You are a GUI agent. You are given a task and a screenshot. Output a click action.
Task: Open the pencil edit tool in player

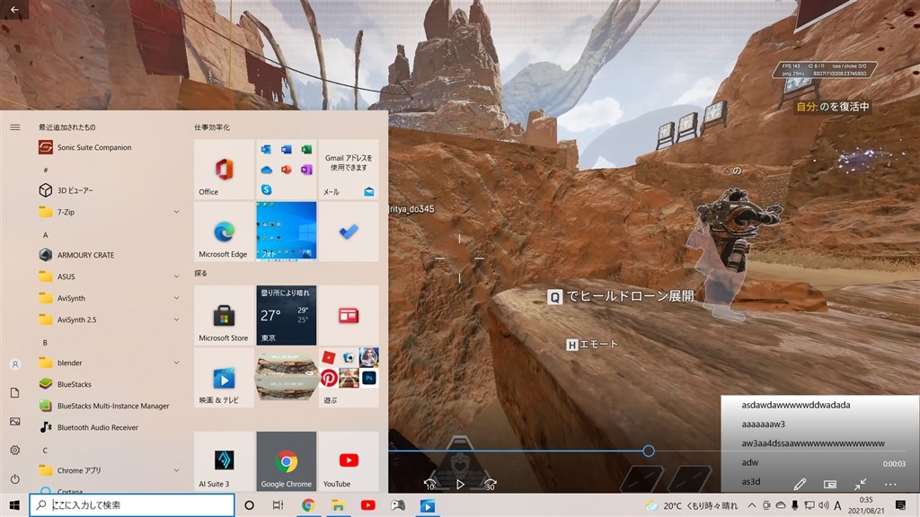click(x=800, y=484)
